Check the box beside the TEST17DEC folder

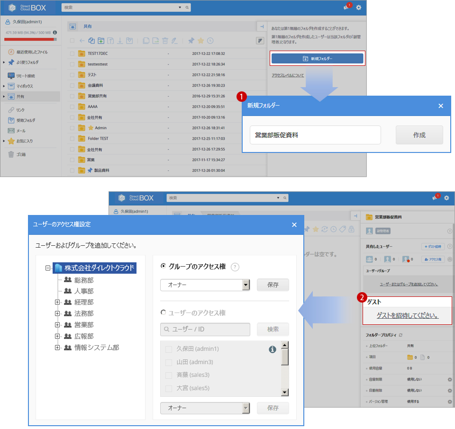coord(72,54)
